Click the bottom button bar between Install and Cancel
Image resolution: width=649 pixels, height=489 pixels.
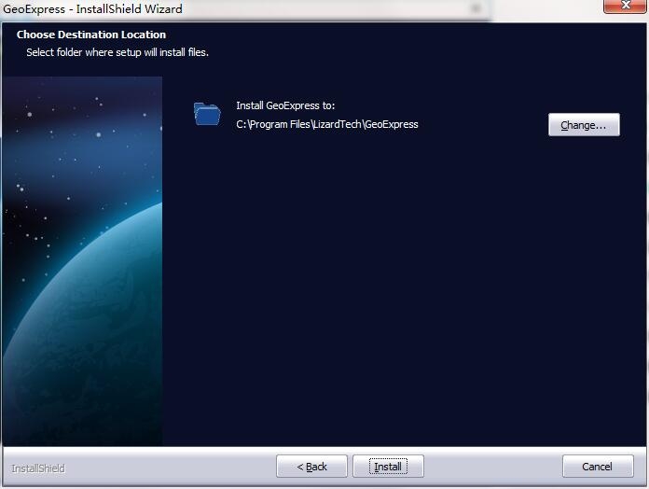[492, 467]
